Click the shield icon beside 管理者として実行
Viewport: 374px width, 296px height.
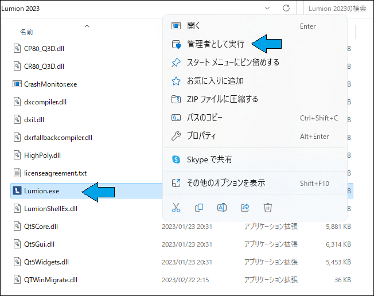(176, 44)
